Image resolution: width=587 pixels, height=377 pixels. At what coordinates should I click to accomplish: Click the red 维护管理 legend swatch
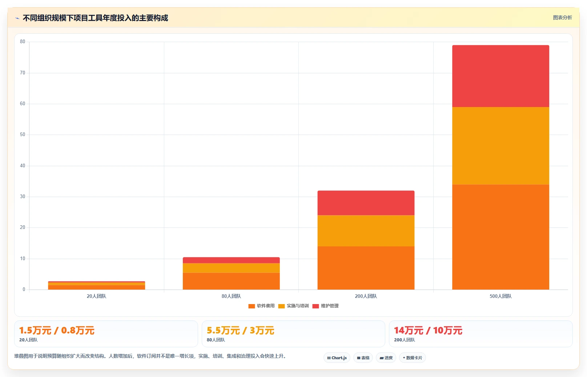pyautogui.click(x=315, y=306)
